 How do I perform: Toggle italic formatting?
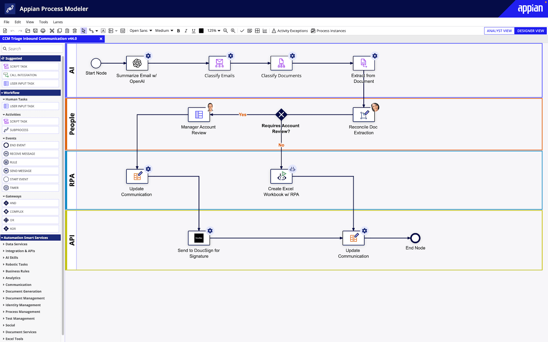[186, 31]
